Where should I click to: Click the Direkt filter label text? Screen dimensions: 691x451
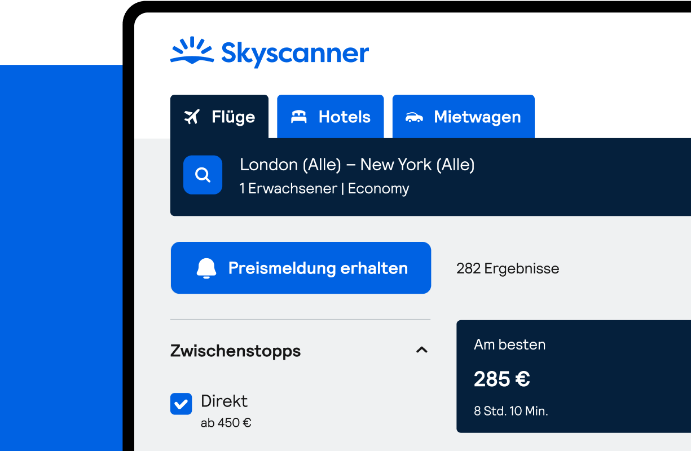(x=224, y=401)
